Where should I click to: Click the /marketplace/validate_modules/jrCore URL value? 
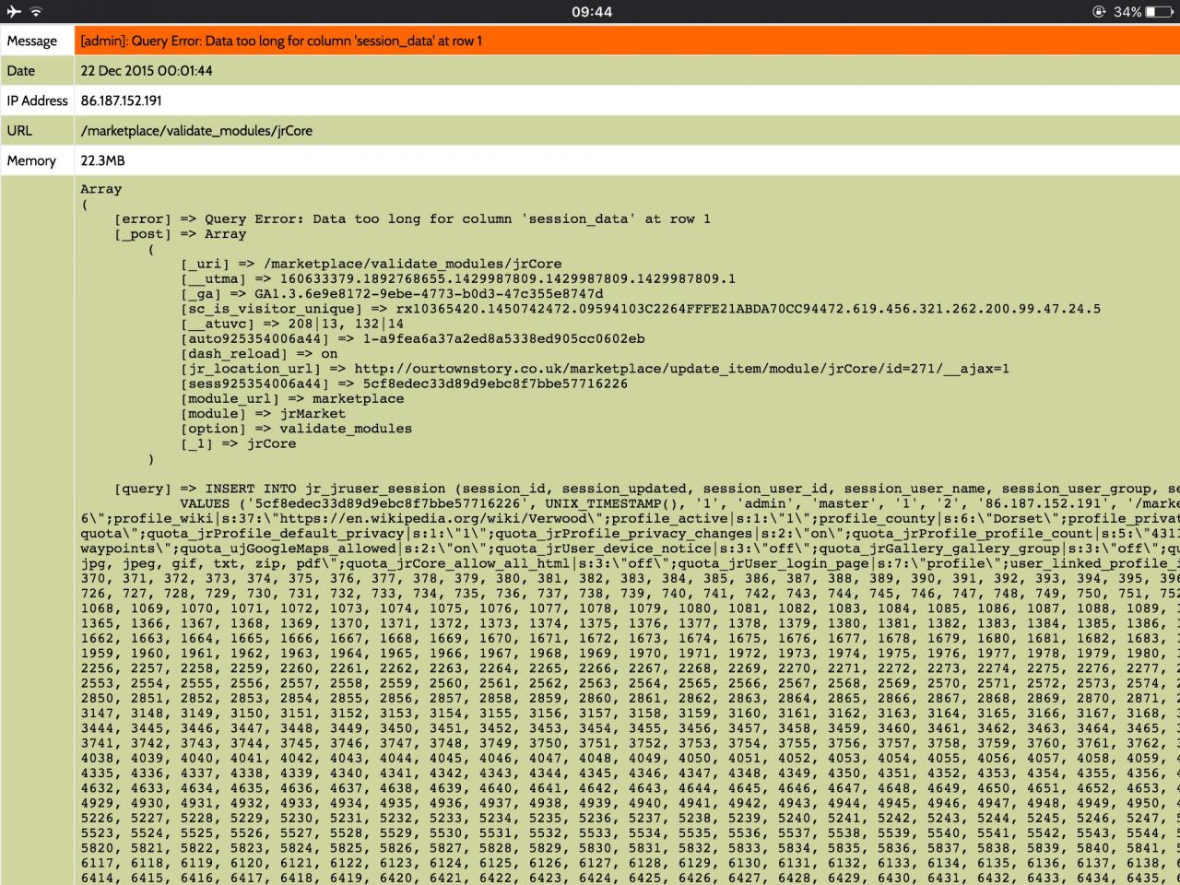tap(196, 131)
